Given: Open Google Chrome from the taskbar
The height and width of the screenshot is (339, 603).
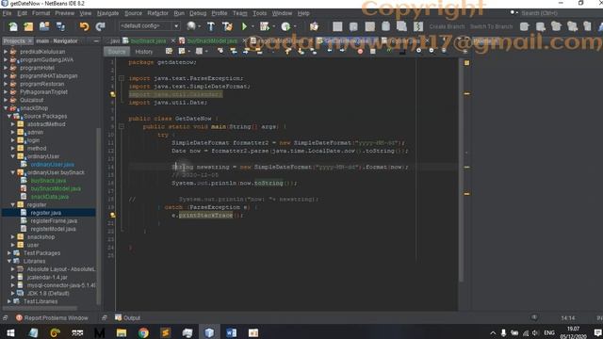Looking at the screenshot, I should pos(143,332).
